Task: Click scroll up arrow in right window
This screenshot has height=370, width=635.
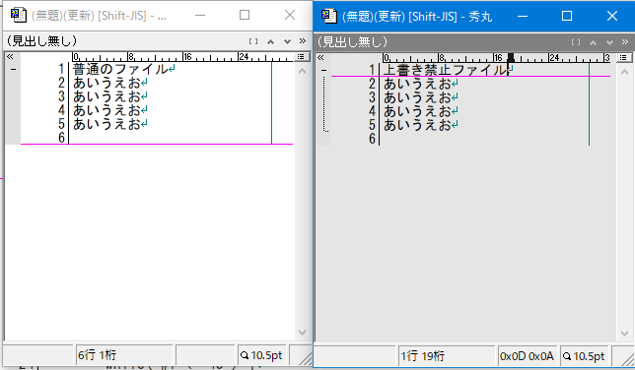Action: tap(624, 73)
